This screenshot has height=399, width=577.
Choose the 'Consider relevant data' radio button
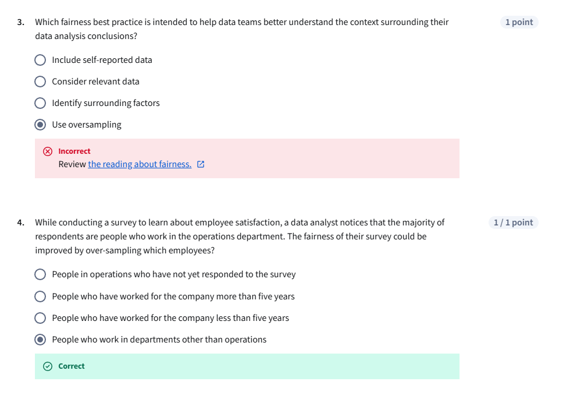[40, 82]
